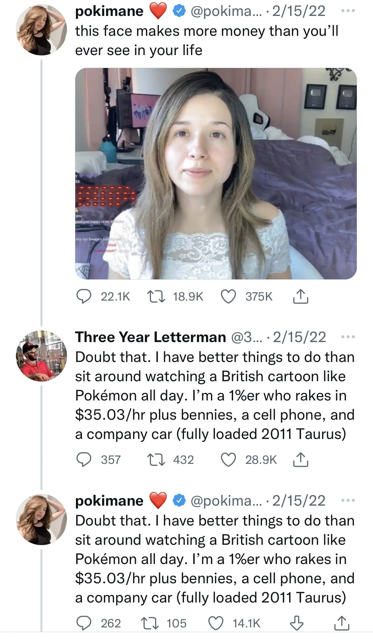This screenshot has width=373, height=640.
Task: Like the tweet with 375K likes
Action: (228, 296)
